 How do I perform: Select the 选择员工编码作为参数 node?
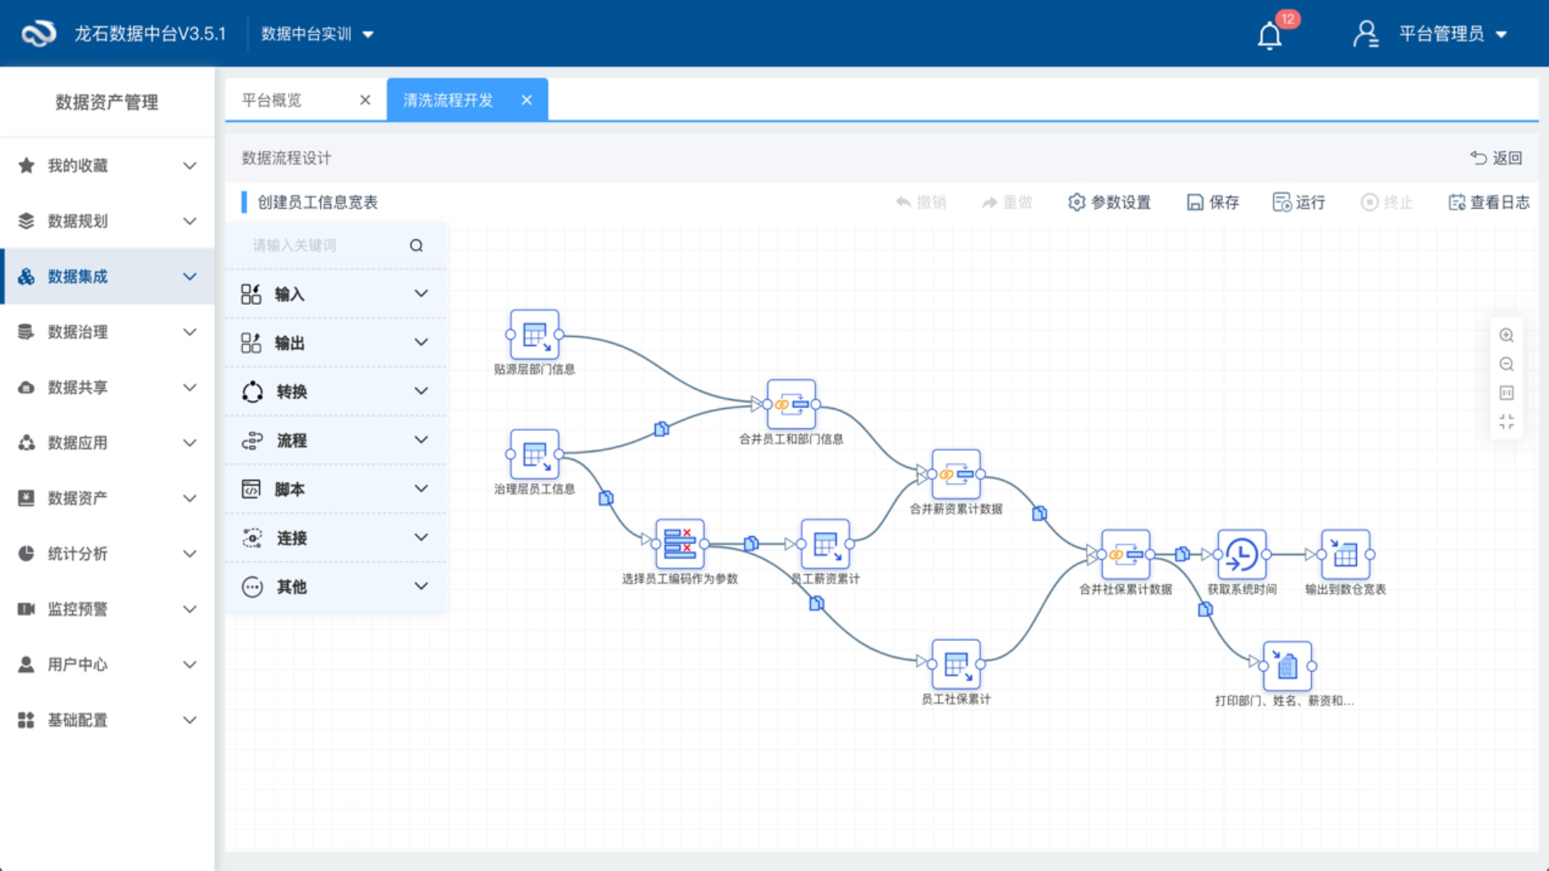[679, 544]
